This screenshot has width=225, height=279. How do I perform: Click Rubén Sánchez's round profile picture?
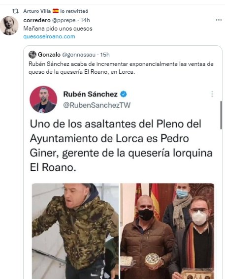point(43,99)
